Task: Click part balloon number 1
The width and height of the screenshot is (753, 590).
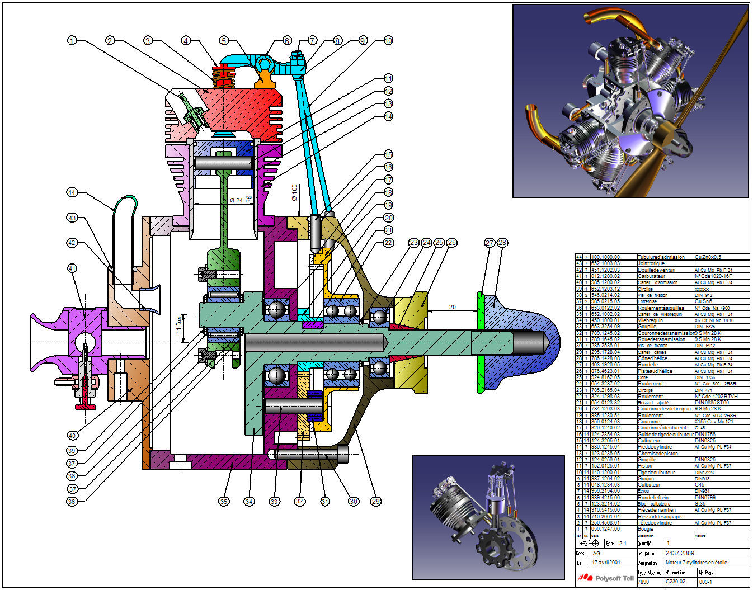Action: click(x=72, y=40)
